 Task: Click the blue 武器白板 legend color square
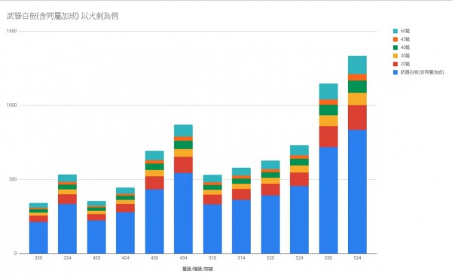click(395, 72)
